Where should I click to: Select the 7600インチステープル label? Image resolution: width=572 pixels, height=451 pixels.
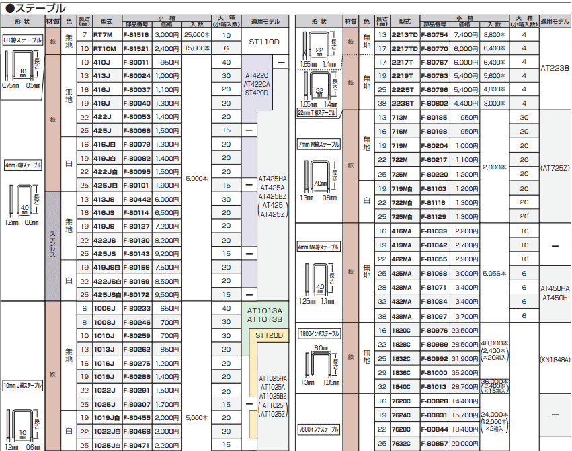click(x=319, y=429)
